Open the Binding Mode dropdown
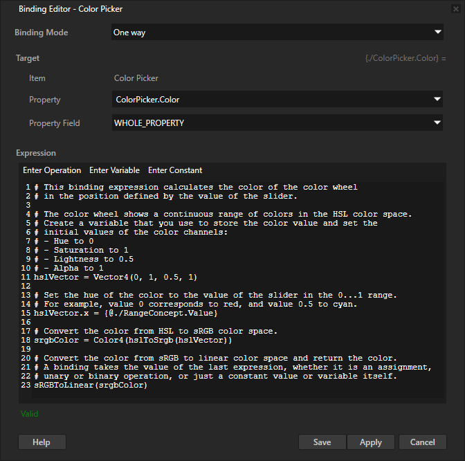This screenshot has width=465, height=461. coord(277,32)
